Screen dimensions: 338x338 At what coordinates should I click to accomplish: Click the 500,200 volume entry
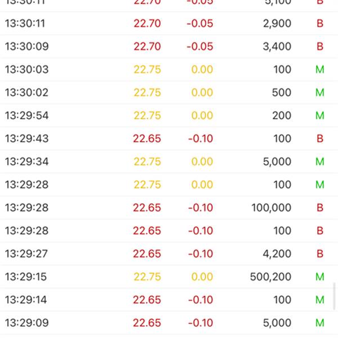pyautogui.click(x=271, y=277)
